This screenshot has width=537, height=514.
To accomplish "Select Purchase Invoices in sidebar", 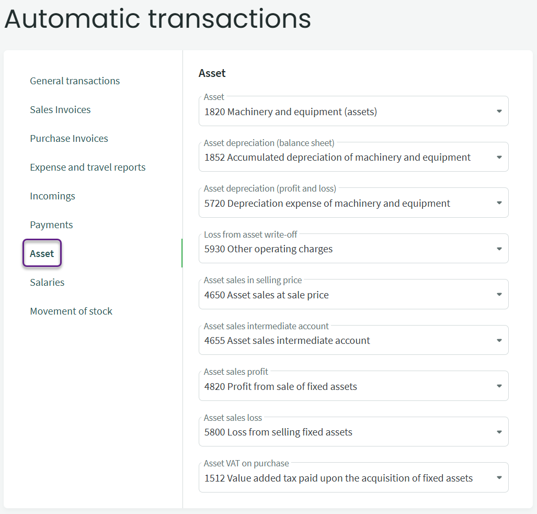I will (69, 139).
